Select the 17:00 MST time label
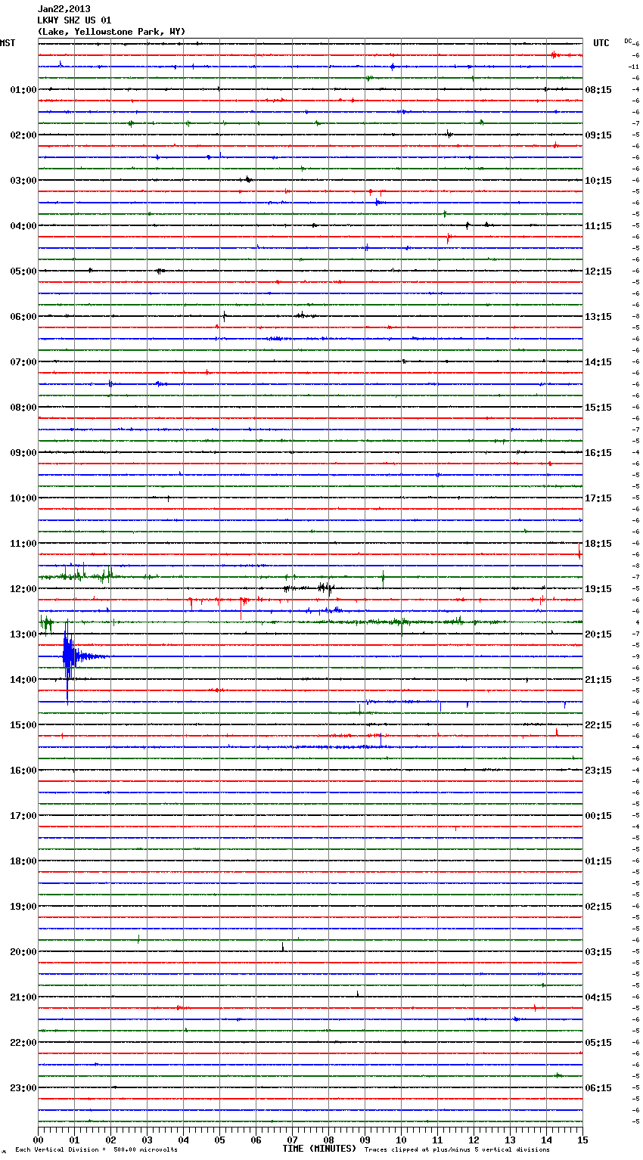 coord(23,816)
